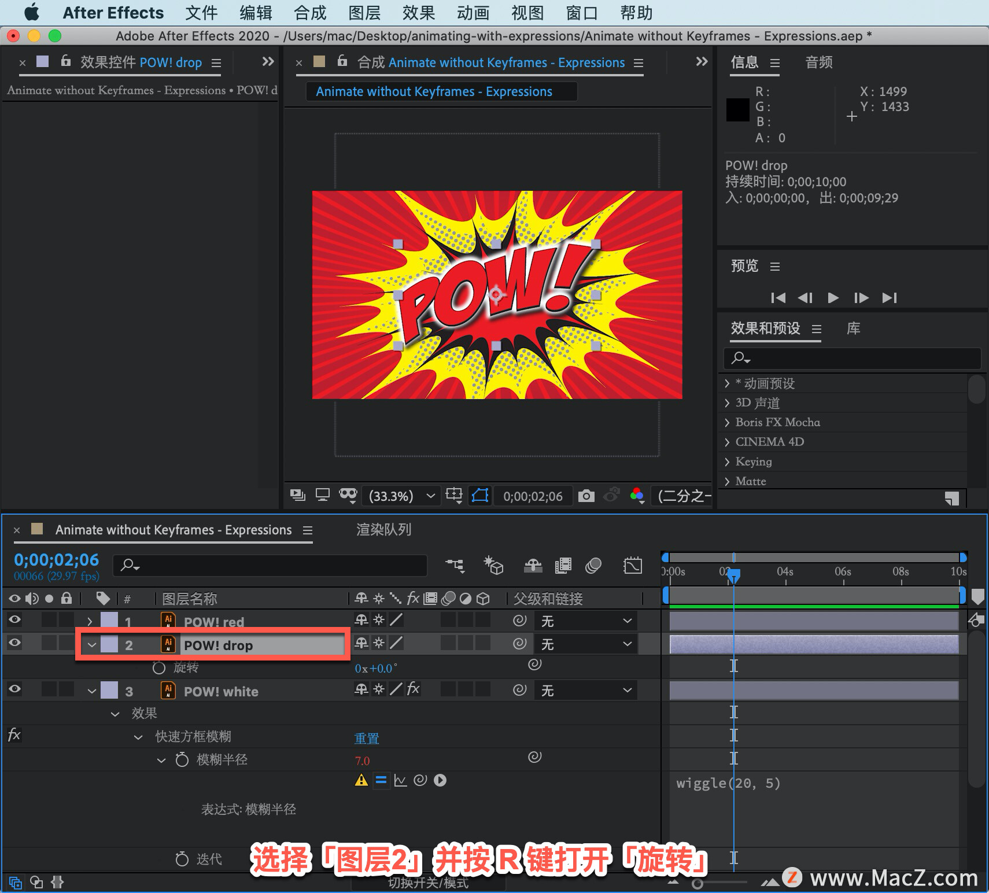The height and width of the screenshot is (893, 989).
Task: Open the magnification ratio dropdown (33.3%)
Action: click(401, 496)
